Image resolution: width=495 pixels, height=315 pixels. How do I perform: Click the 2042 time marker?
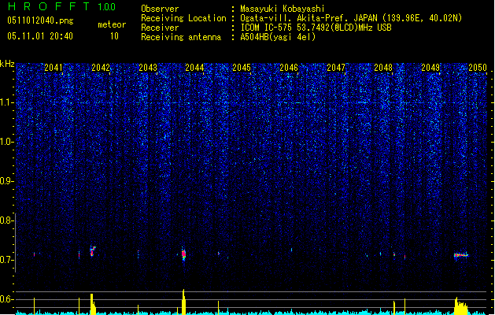(101, 68)
